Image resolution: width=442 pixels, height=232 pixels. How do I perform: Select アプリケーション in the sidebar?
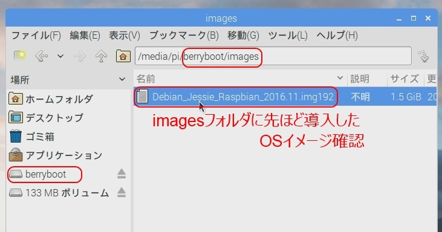56,155
